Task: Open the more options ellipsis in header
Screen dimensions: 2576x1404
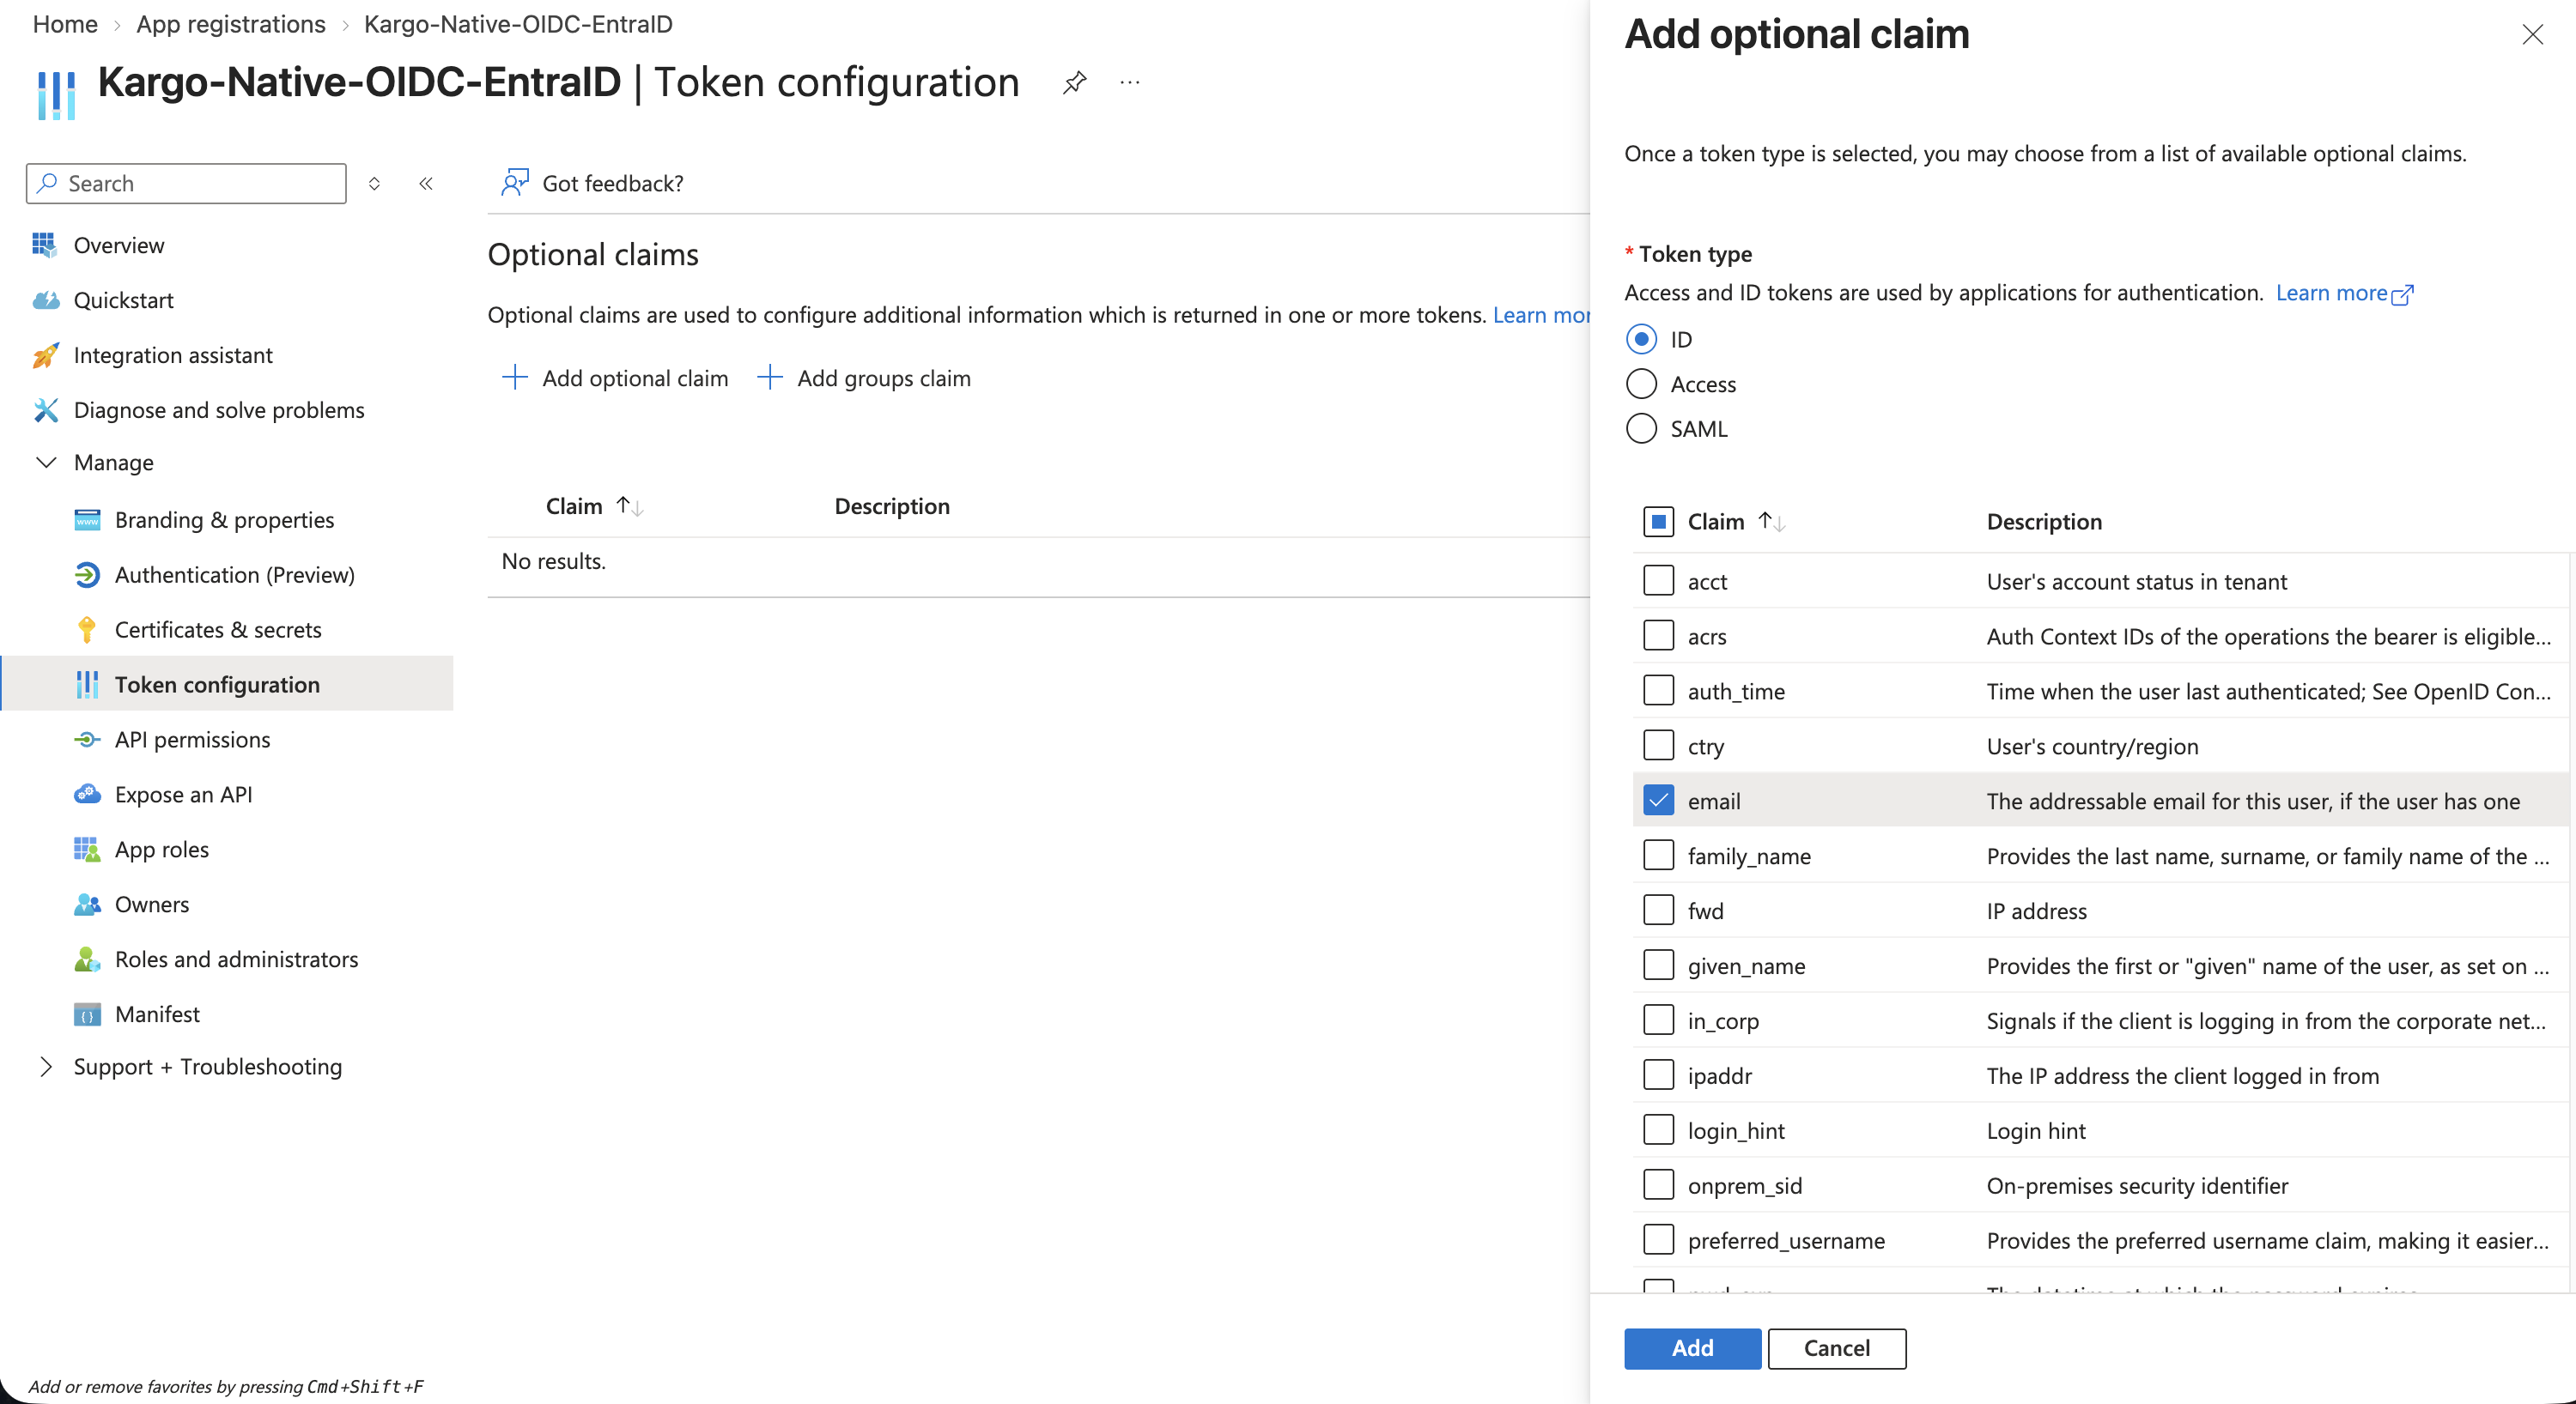Action: click(1130, 82)
